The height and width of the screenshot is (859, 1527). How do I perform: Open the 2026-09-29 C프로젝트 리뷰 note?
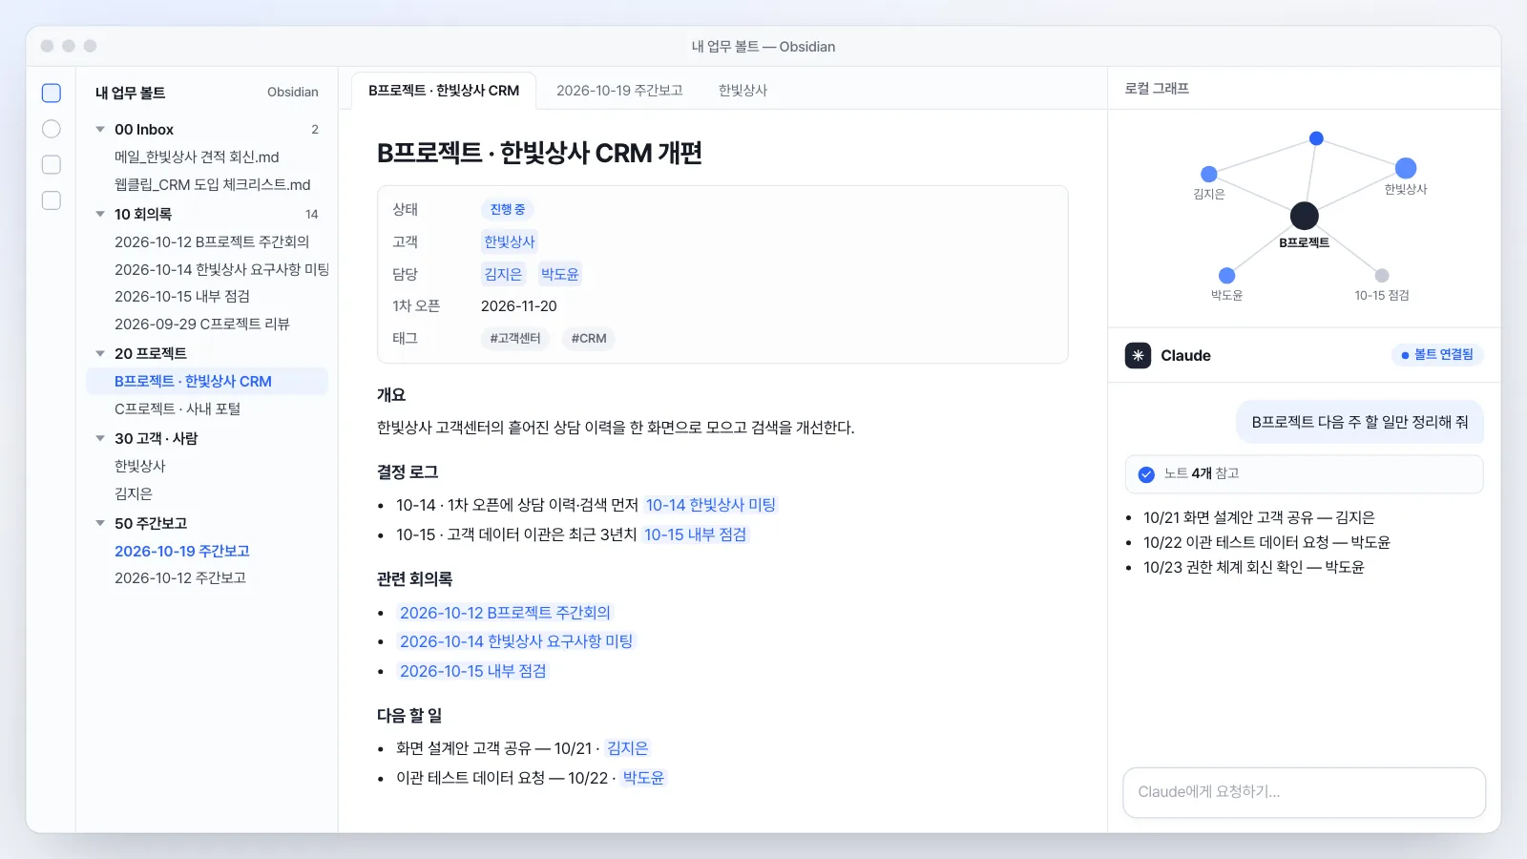[x=207, y=325]
